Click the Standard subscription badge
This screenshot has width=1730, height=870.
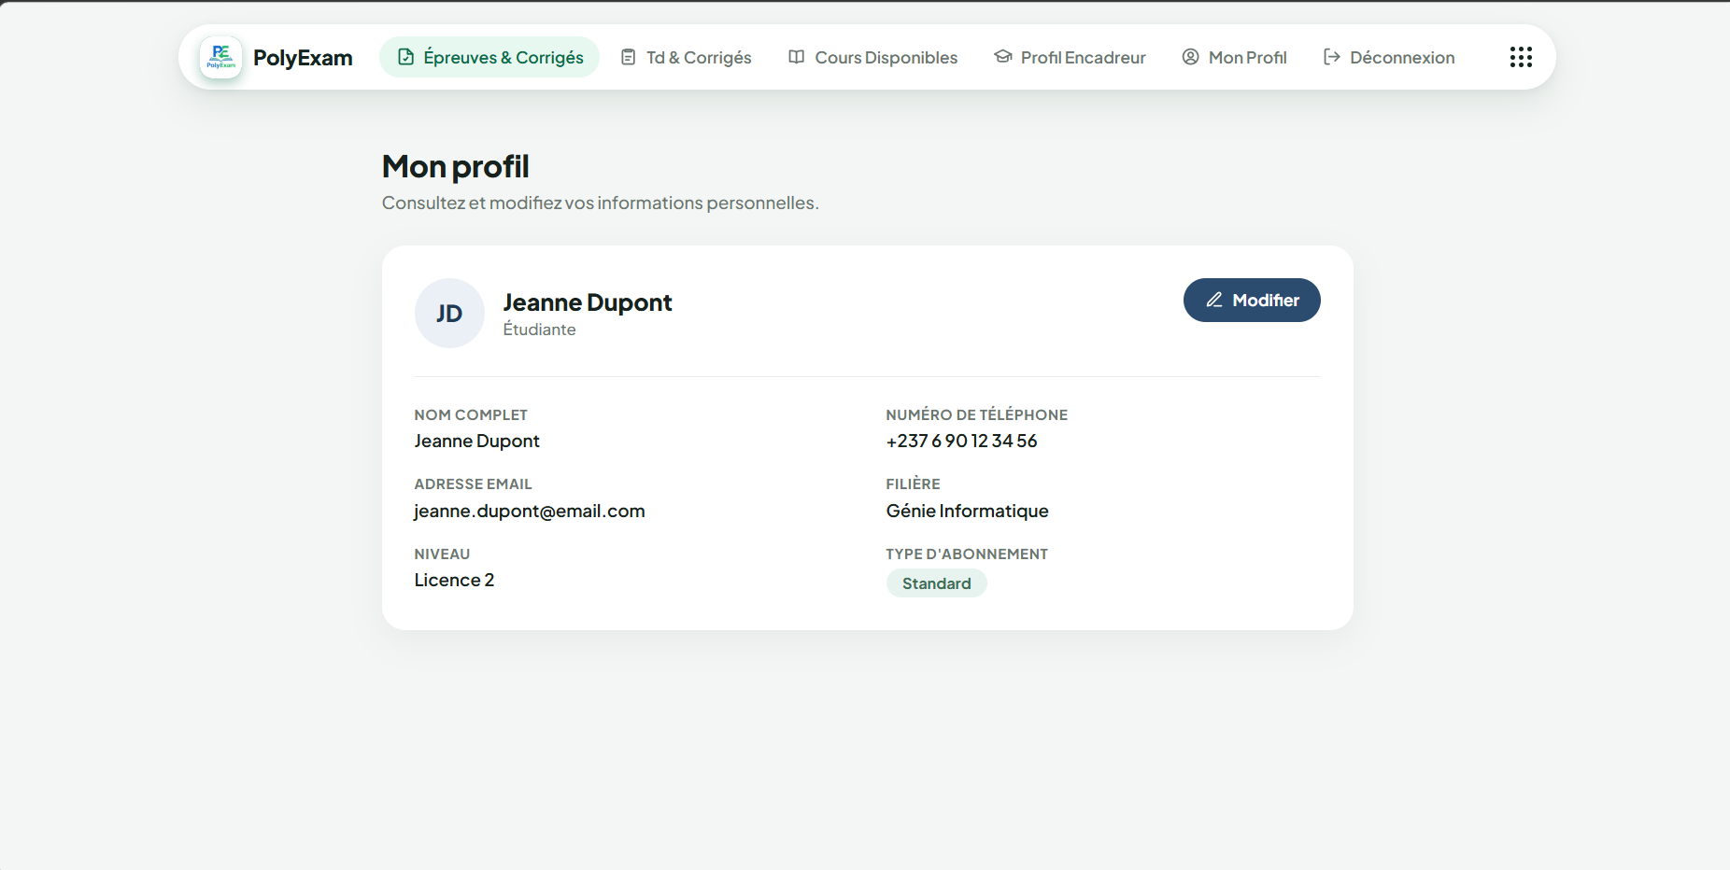pyautogui.click(x=937, y=583)
